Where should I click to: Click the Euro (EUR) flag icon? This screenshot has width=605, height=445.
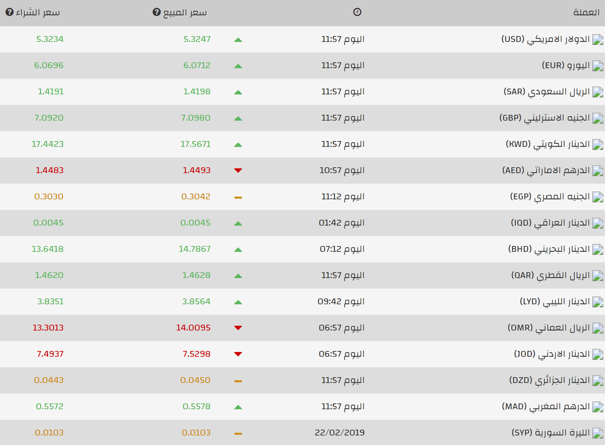[598, 66]
